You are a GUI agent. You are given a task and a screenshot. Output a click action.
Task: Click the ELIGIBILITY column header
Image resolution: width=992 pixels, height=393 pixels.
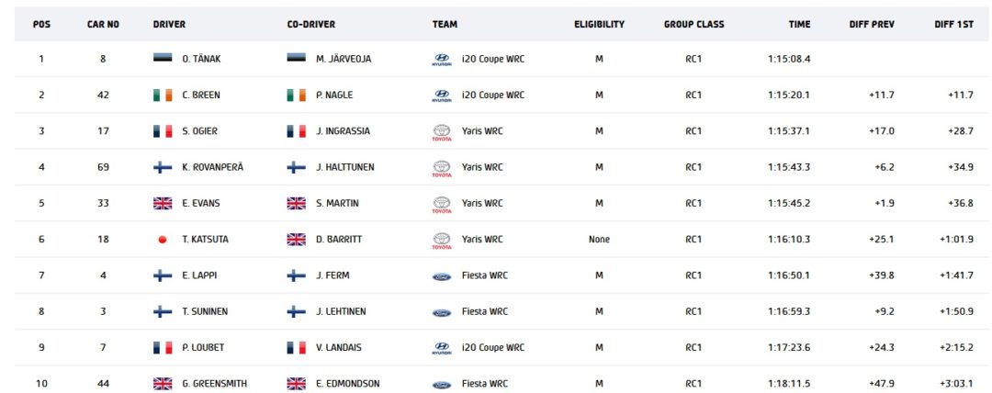click(599, 25)
